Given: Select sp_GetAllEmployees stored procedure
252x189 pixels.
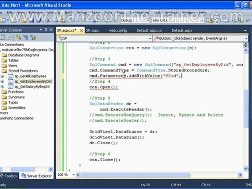Looking at the screenshot, I should click(x=30, y=76).
